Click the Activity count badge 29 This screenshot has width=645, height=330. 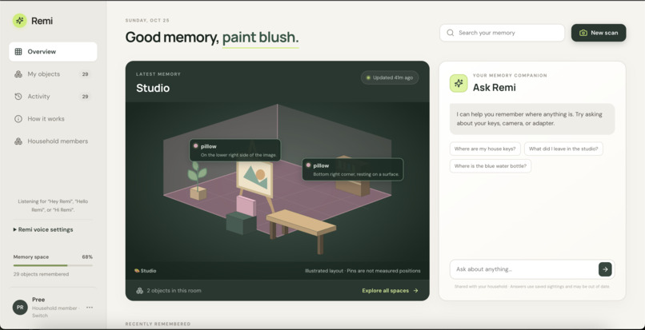click(85, 97)
